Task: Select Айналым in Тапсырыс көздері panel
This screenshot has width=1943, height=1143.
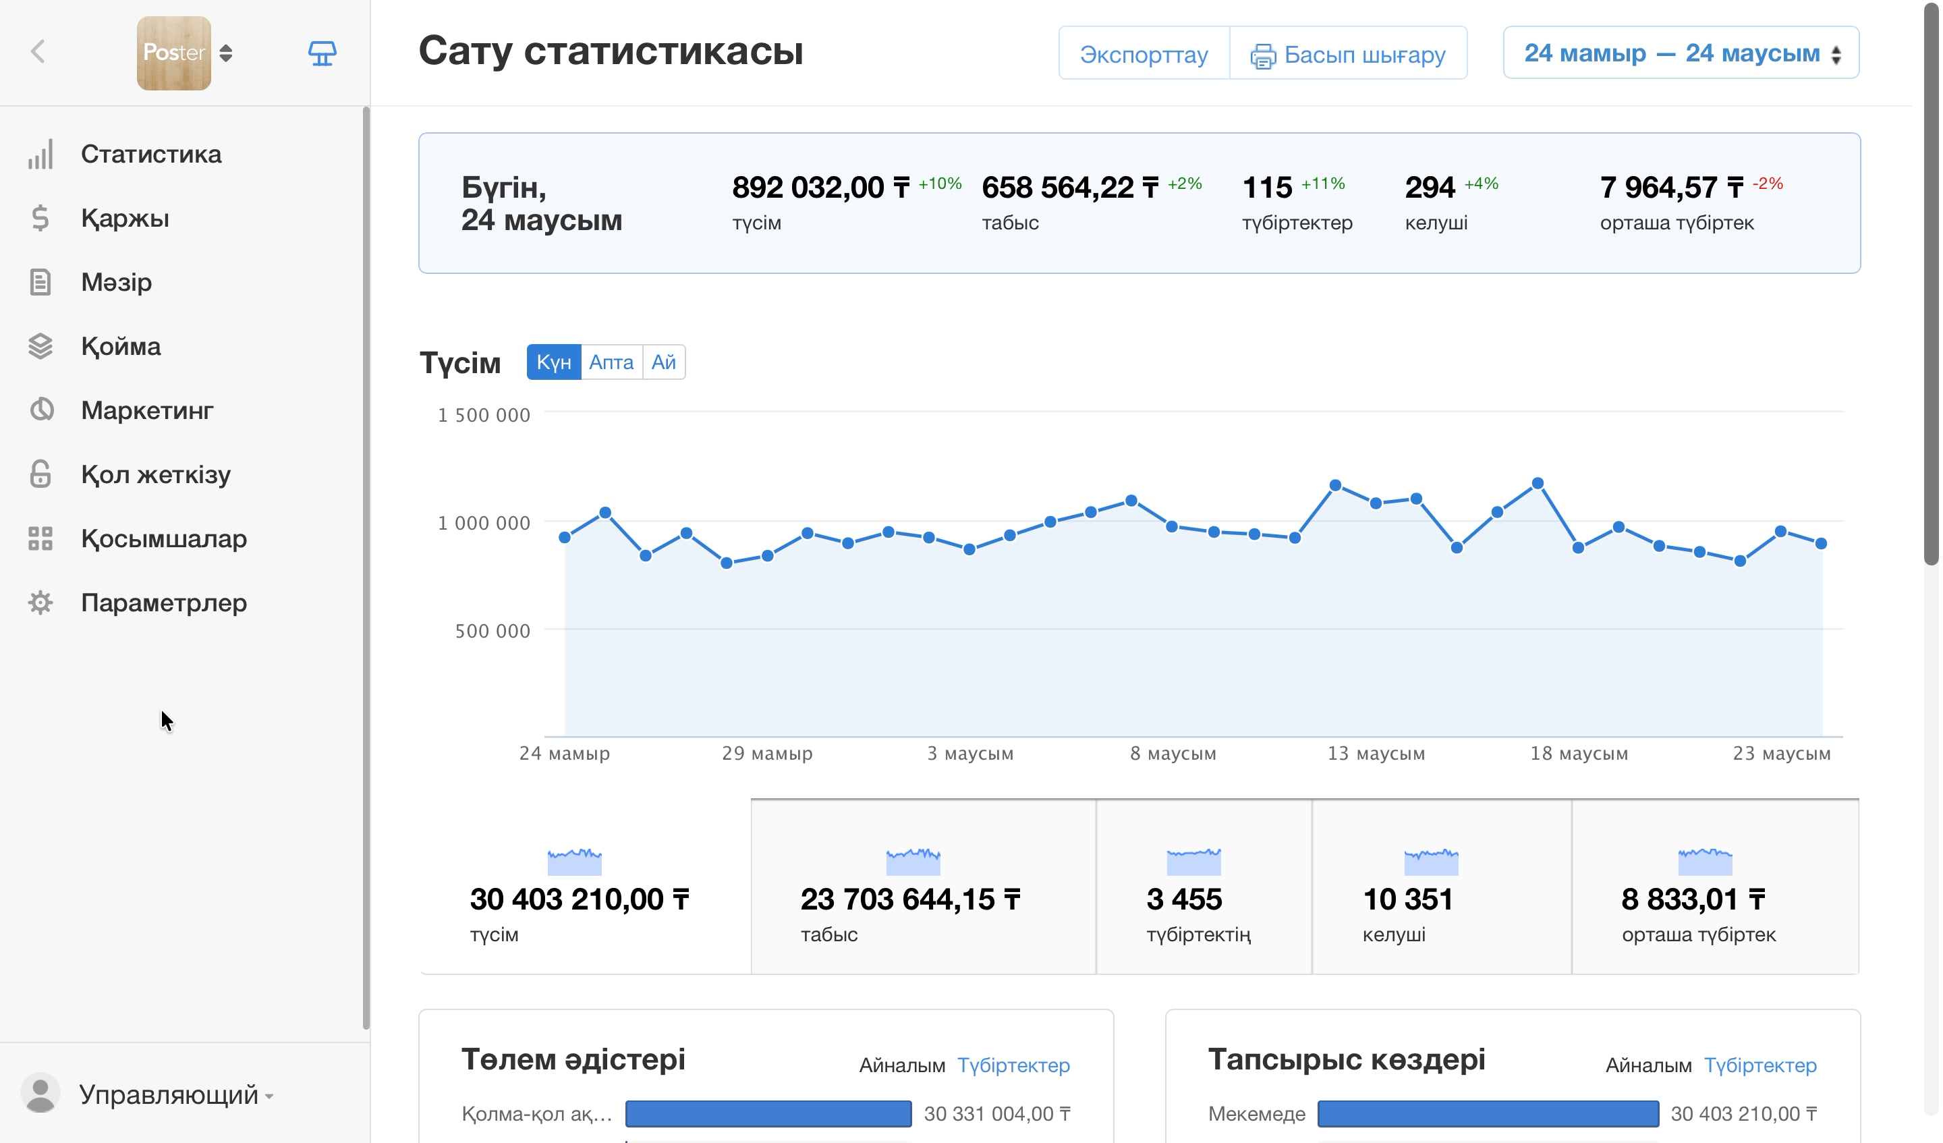Action: click(1650, 1066)
